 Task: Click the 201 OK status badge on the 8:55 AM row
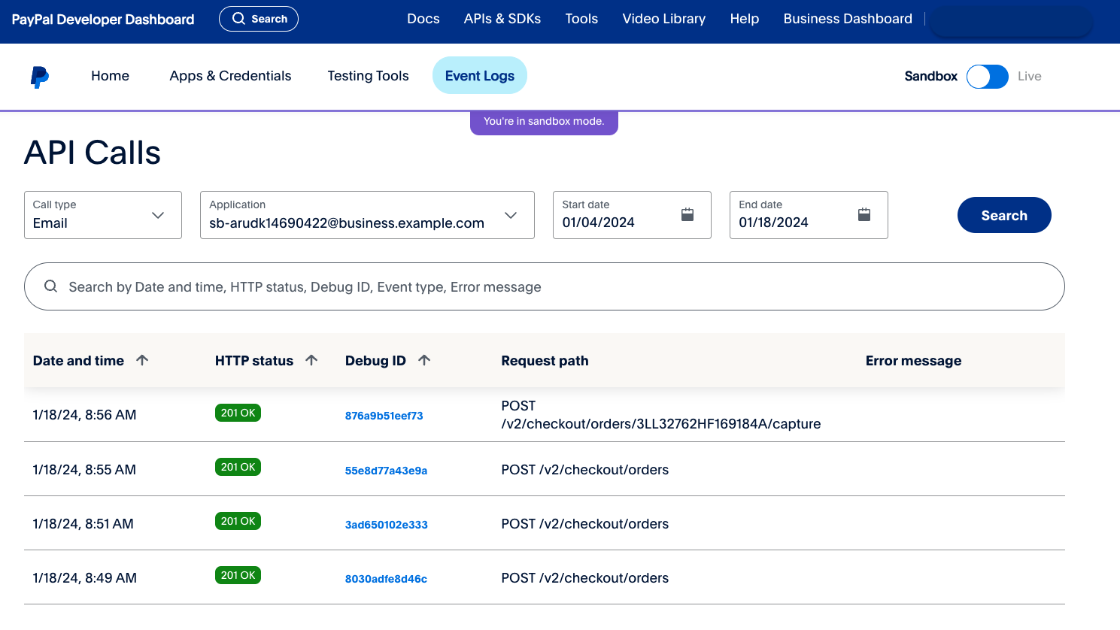pyautogui.click(x=238, y=467)
